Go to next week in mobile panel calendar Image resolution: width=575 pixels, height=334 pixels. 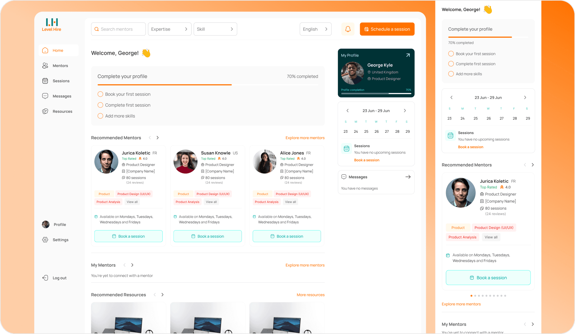pyautogui.click(x=525, y=98)
